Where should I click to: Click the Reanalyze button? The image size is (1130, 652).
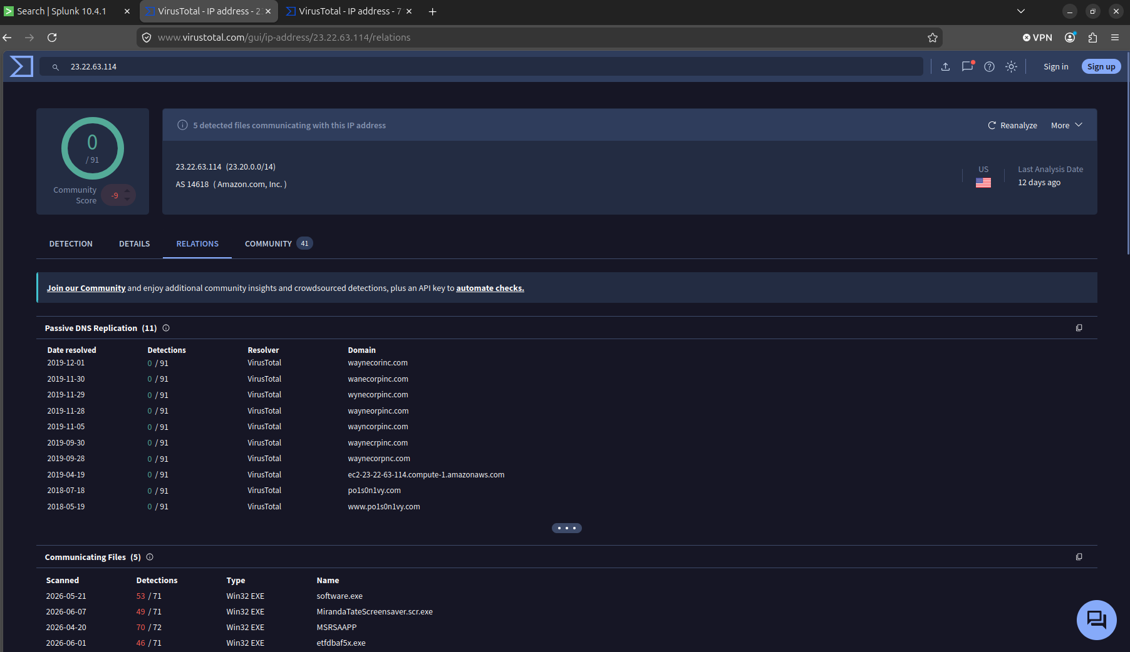coord(1012,125)
